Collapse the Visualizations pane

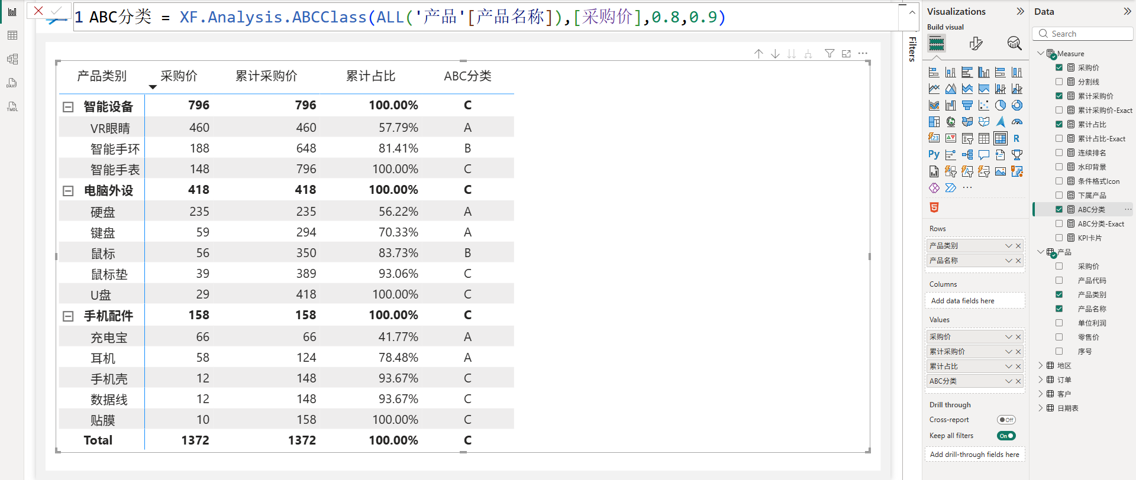coord(1019,11)
